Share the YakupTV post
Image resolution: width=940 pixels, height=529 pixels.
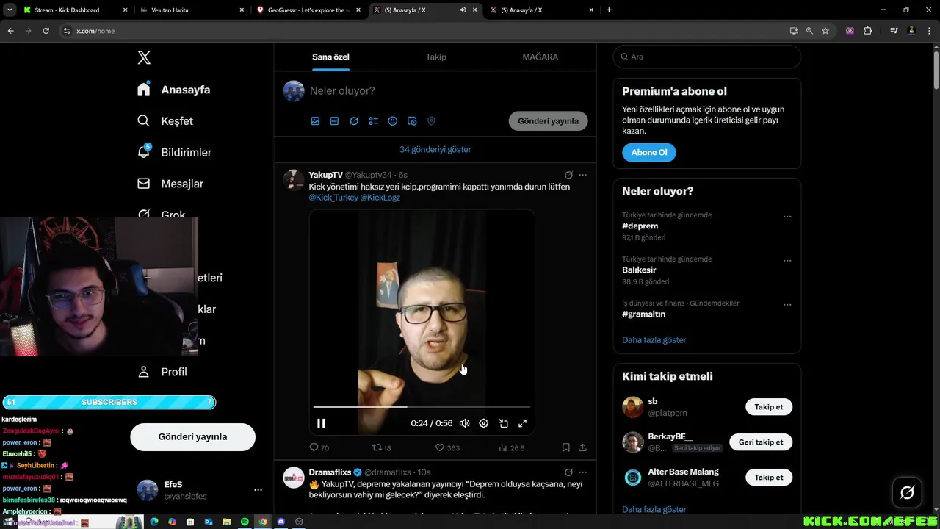click(583, 447)
